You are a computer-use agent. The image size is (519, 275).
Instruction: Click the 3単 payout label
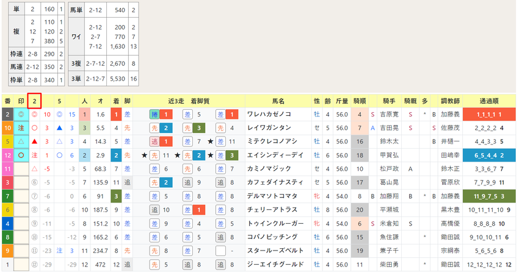(x=76, y=79)
